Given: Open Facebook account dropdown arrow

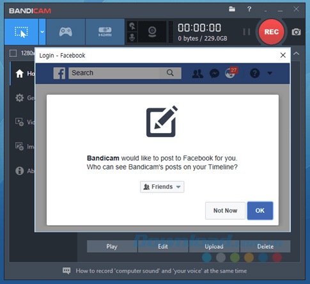Looking at the screenshot, I should [270, 73].
